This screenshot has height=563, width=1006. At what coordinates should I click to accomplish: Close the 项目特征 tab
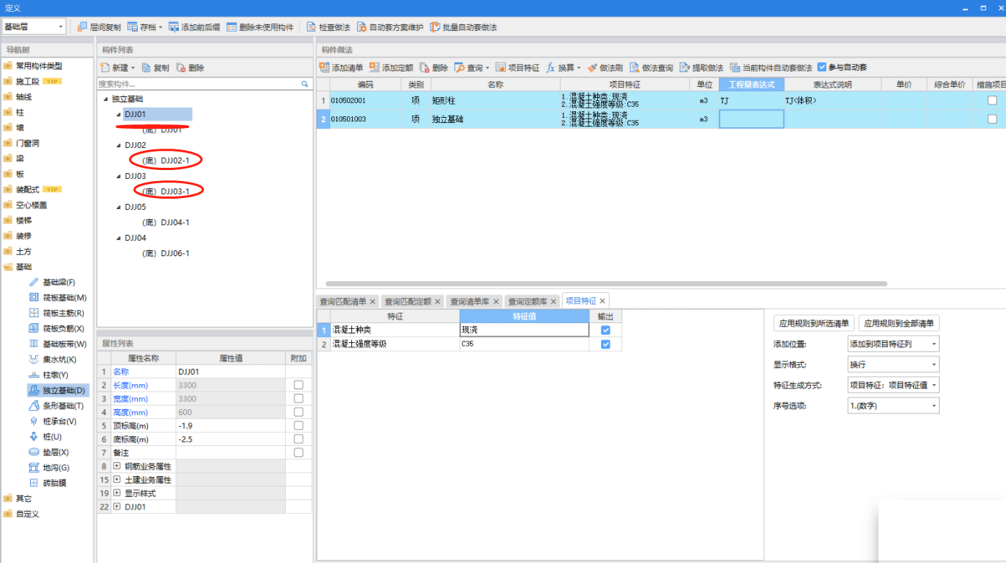(x=602, y=301)
